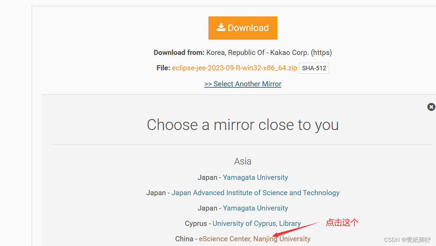Close the mirror selection panel with the X icon

431,107
